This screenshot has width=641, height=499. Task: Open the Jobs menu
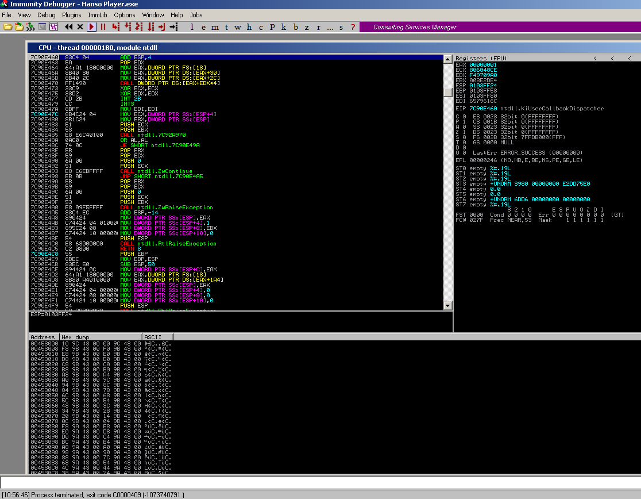tap(196, 15)
